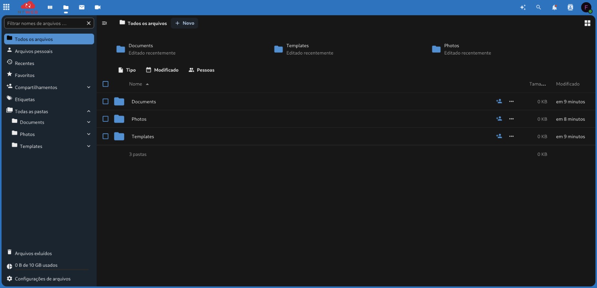
Task: Check the Photos row checkbox
Action: tap(106, 119)
